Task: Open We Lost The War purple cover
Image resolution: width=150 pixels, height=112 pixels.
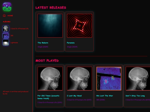Action: tap(109, 79)
